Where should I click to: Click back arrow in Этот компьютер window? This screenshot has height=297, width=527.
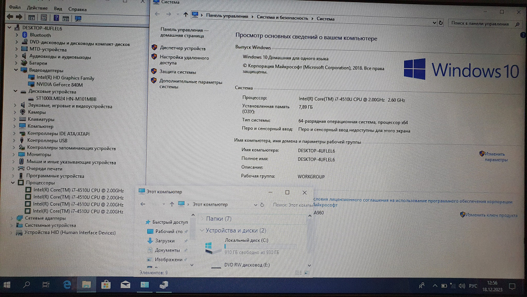pyautogui.click(x=143, y=204)
